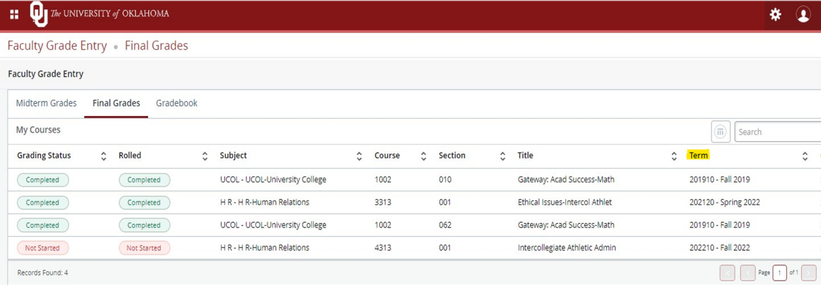Viewport: 821px width, 286px height.
Task: Switch to the Midterm Grades tab
Action: [x=47, y=103]
